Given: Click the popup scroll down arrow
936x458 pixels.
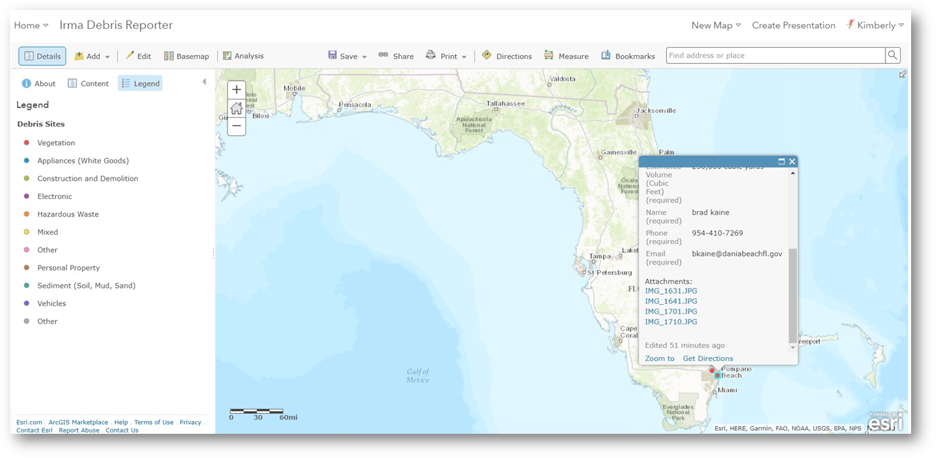Looking at the screenshot, I should [793, 347].
